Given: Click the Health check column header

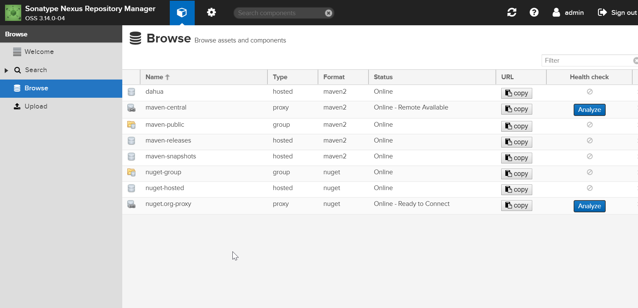Looking at the screenshot, I should pos(589,77).
